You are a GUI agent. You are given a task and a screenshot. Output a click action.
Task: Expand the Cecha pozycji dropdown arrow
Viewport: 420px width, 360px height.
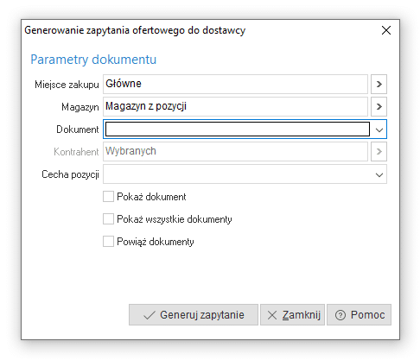(379, 174)
